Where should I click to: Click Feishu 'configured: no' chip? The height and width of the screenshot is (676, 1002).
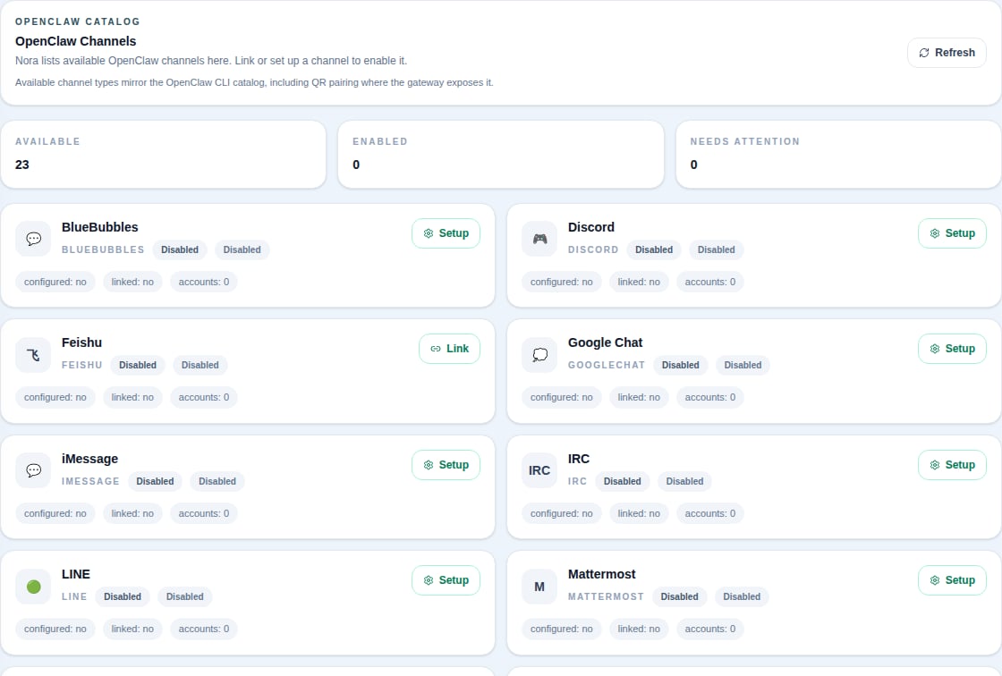(x=55, y=397)
